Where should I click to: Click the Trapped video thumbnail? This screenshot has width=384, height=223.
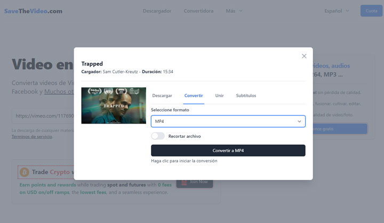coord(114,105)
